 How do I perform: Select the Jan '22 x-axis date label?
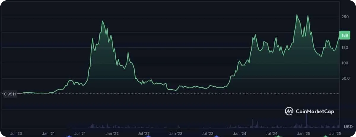tap(112, 134)
